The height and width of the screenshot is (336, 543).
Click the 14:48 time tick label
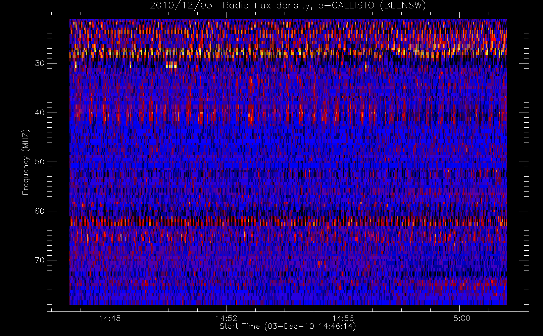coord(110,318)
